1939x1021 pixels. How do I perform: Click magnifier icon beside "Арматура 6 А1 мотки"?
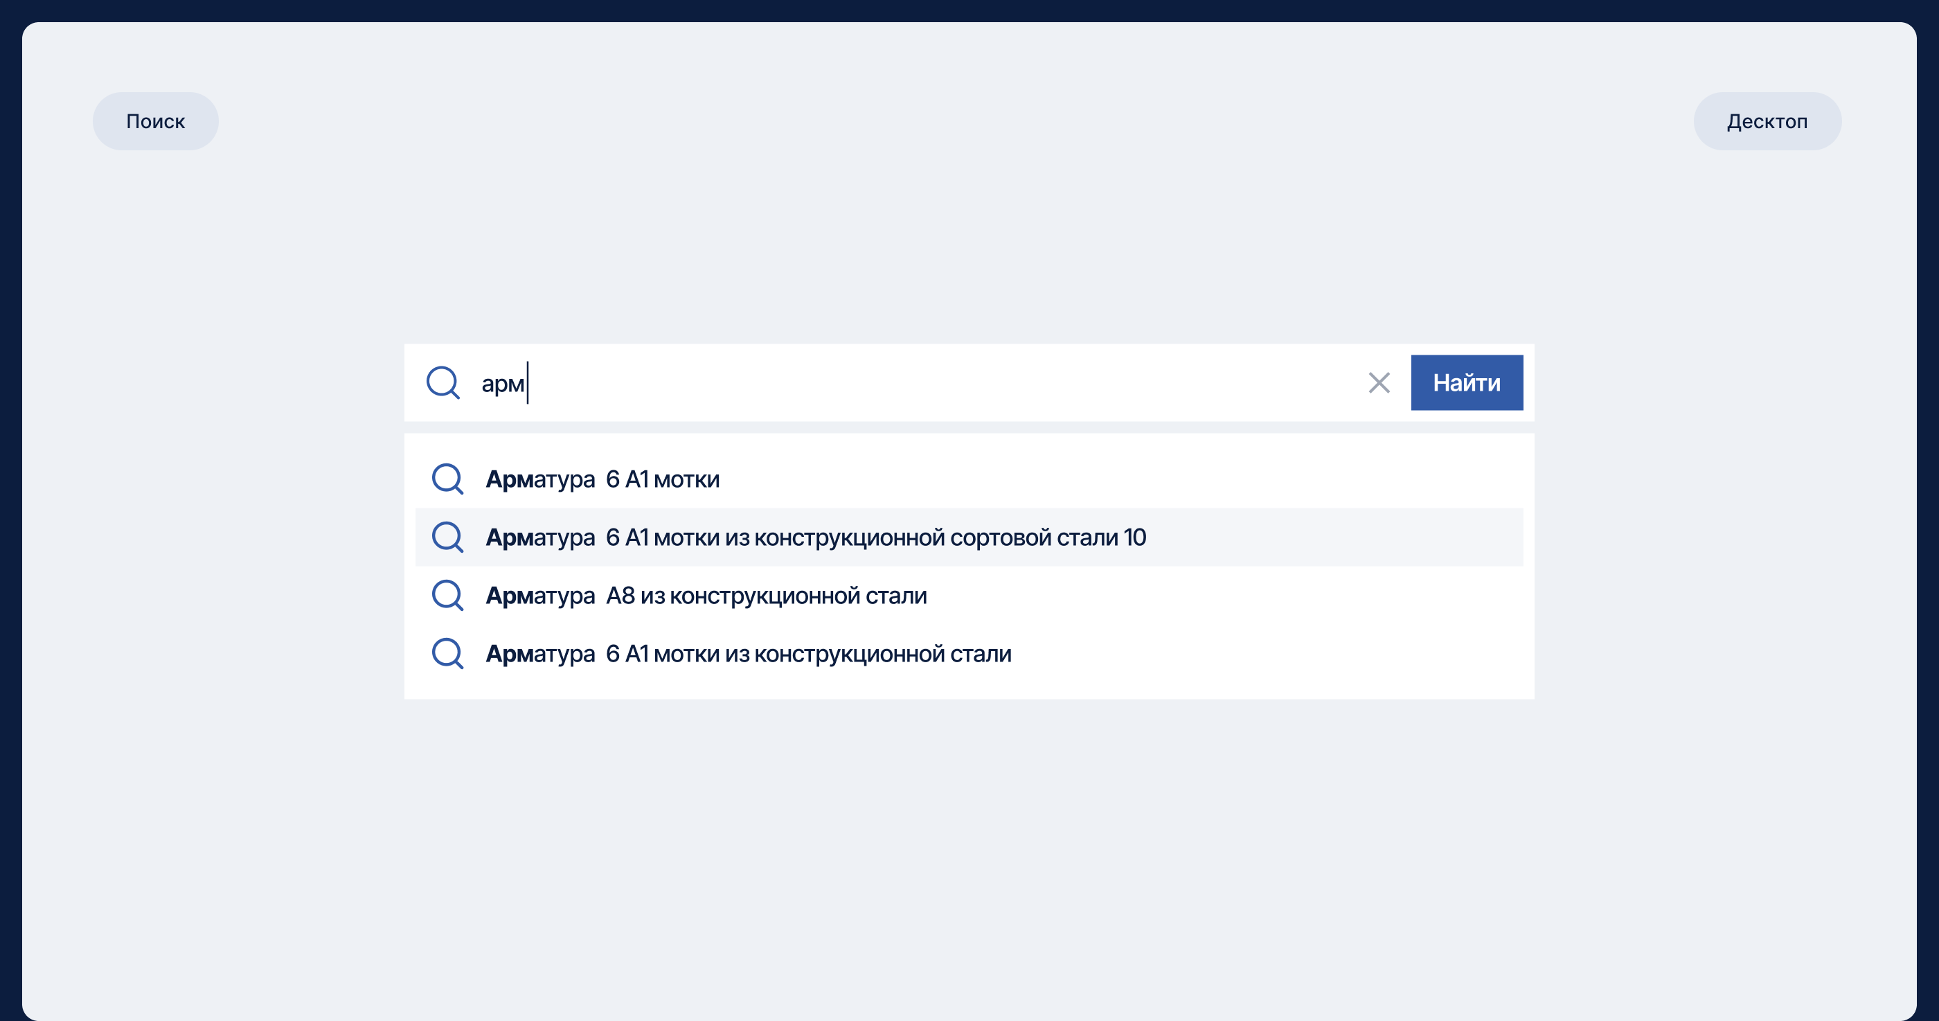click(447, 479)
